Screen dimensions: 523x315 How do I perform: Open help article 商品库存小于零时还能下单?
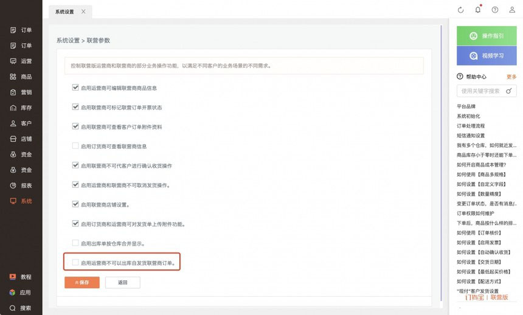[x=487, y=155]
